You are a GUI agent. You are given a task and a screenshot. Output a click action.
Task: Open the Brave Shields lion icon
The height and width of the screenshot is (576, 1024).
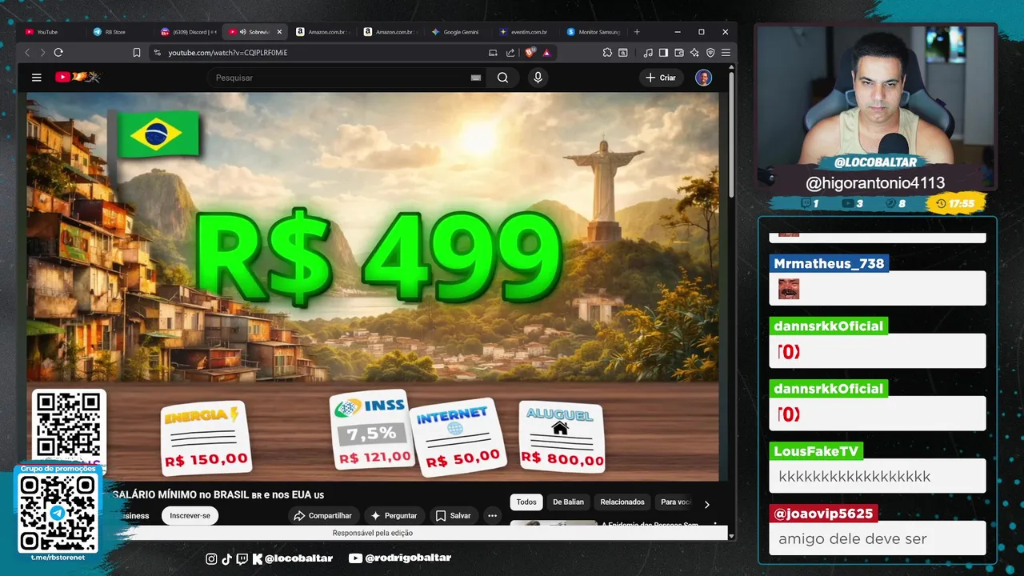click(530, 53)
